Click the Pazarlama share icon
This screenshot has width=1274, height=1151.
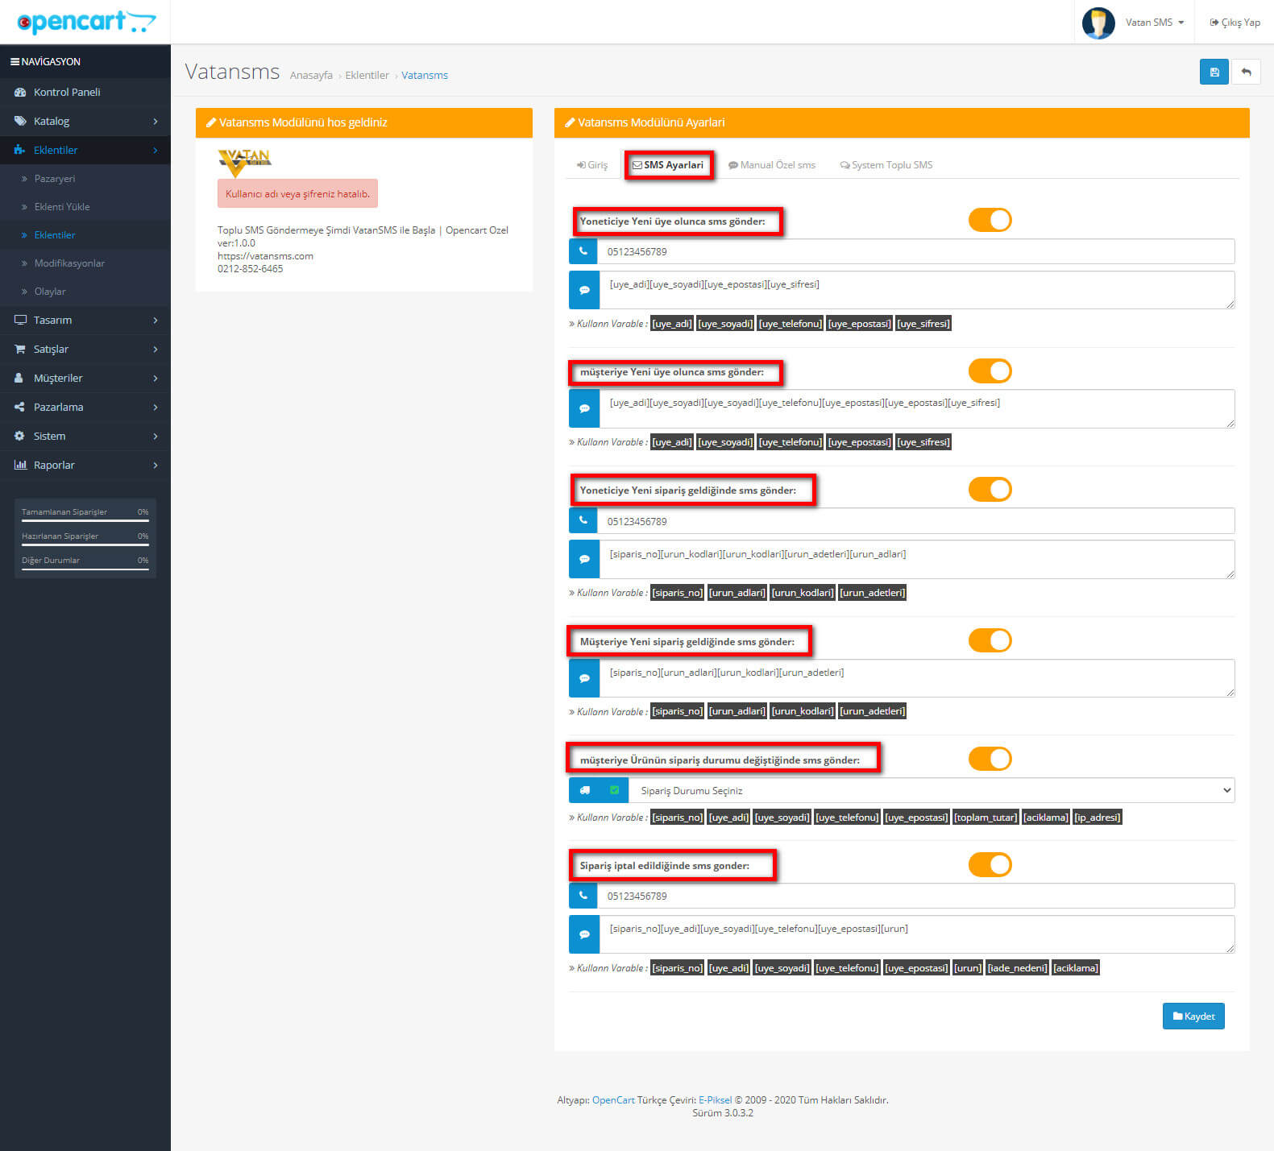19,407
